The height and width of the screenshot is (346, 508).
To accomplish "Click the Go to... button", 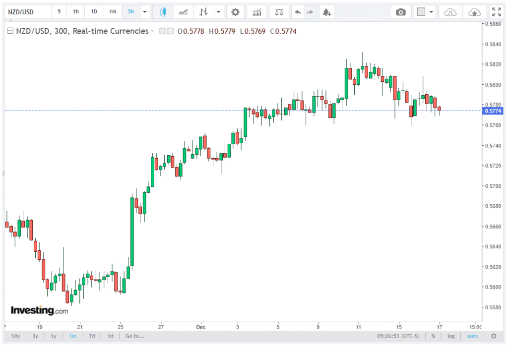I will click(x=134, y=336).
